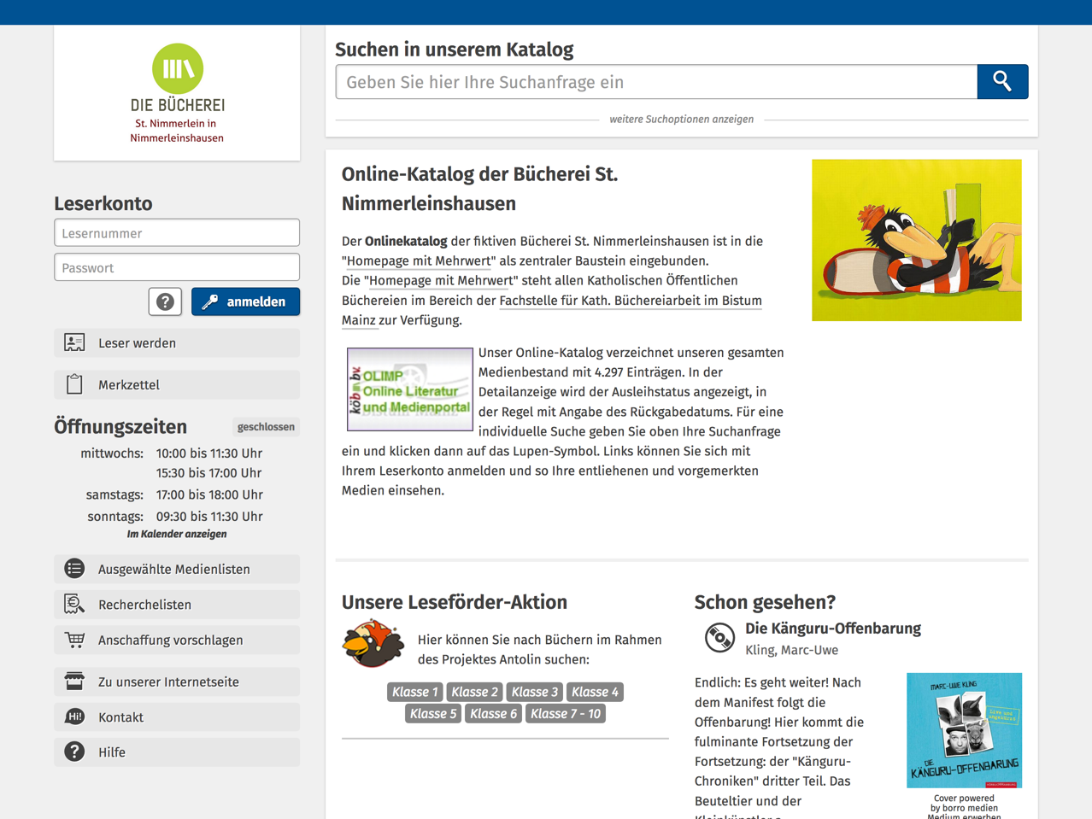
Task: Click into the catalog search field
Action: (x=656, y=82)
